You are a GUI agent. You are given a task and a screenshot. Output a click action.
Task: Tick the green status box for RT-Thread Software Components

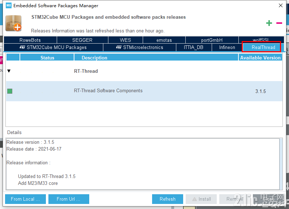10,91
